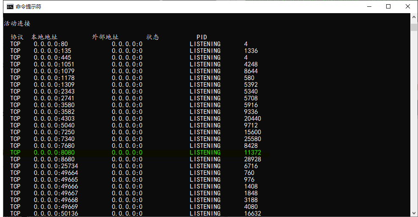Click local address 0.0.0.0:4303
Viewport: 418px width, 217px height.
click(x=54, y=119)
